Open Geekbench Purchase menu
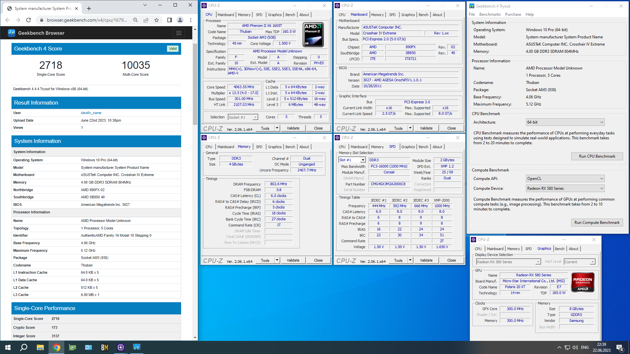 coord(513,14)
